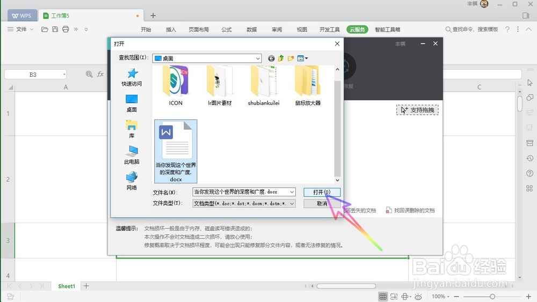Select the Sheet1 sheet tab
This screenshot has width=537, height=302.
pyautogui.click(x=67, y=286)
